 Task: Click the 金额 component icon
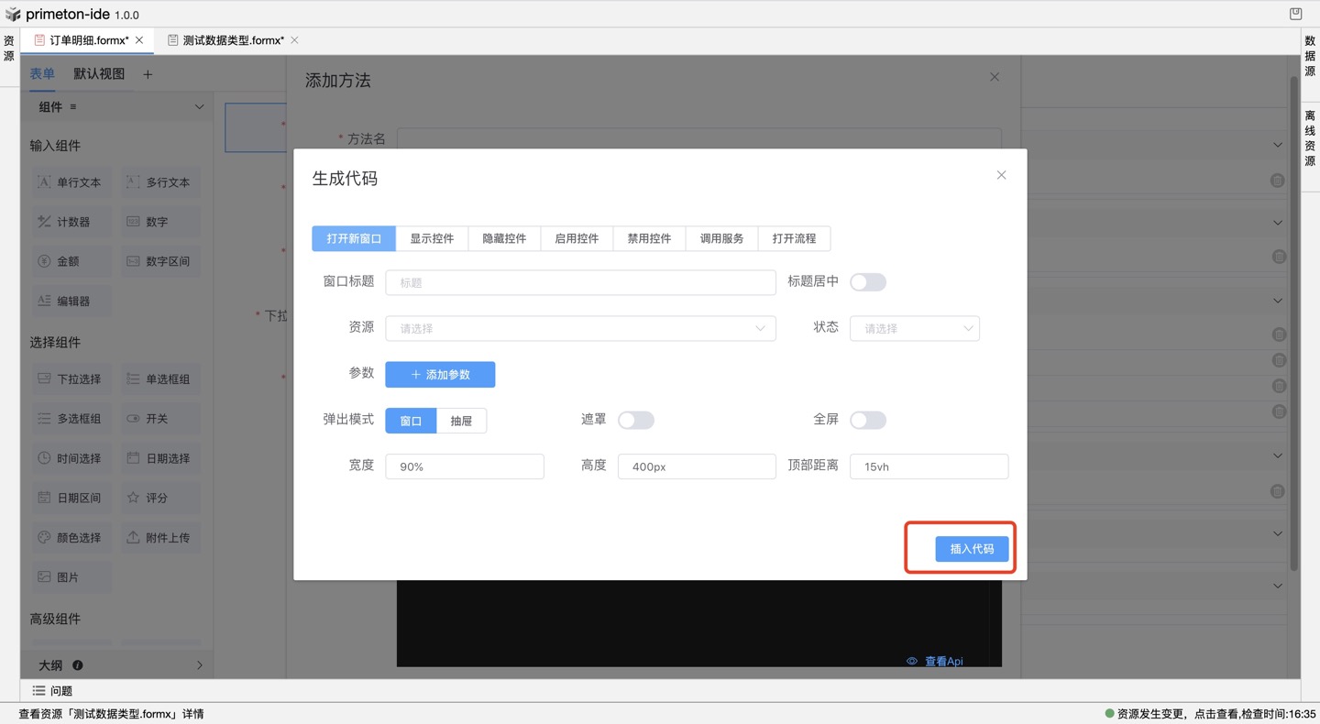(44, 261)
